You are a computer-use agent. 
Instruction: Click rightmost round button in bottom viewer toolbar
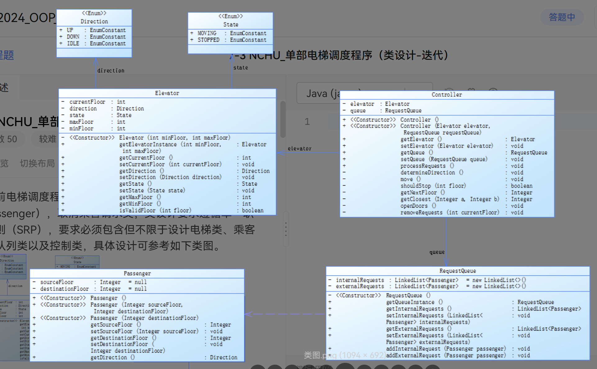[x=432, y=367]
